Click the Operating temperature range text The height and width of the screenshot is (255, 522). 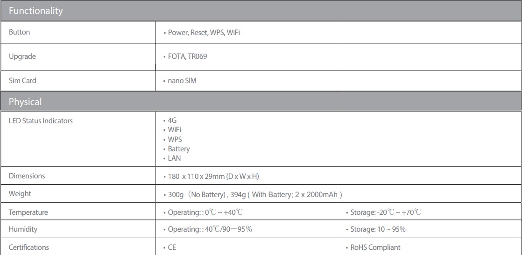pyautogui.click(x=205, y=212)
